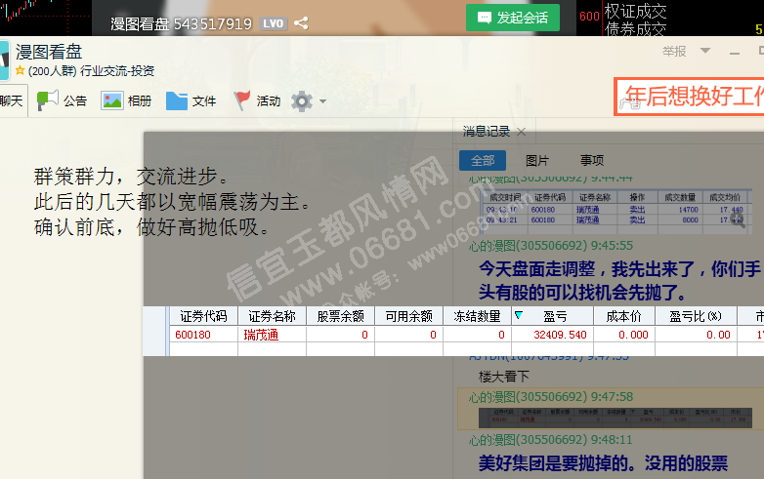The height and width of the screenshot is (479, 764).
Task: Click 权证成交 in the background trading window
Action: point(635,10)
